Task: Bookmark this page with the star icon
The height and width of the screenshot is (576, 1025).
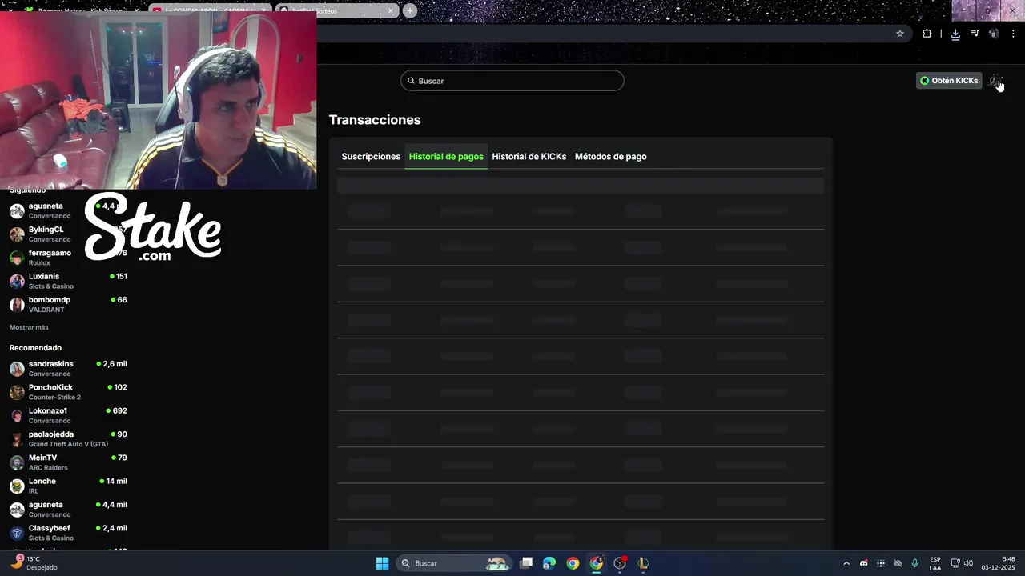Action: coord(900,34)
